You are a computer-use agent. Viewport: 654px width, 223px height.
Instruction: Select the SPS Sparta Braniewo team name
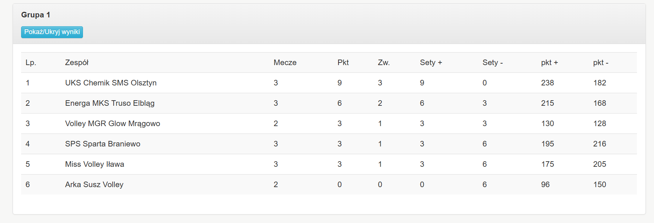tap(103, 144)
